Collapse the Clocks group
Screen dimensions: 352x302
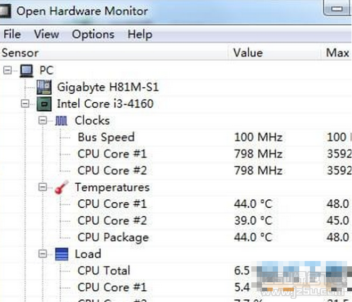click(43, 121)
